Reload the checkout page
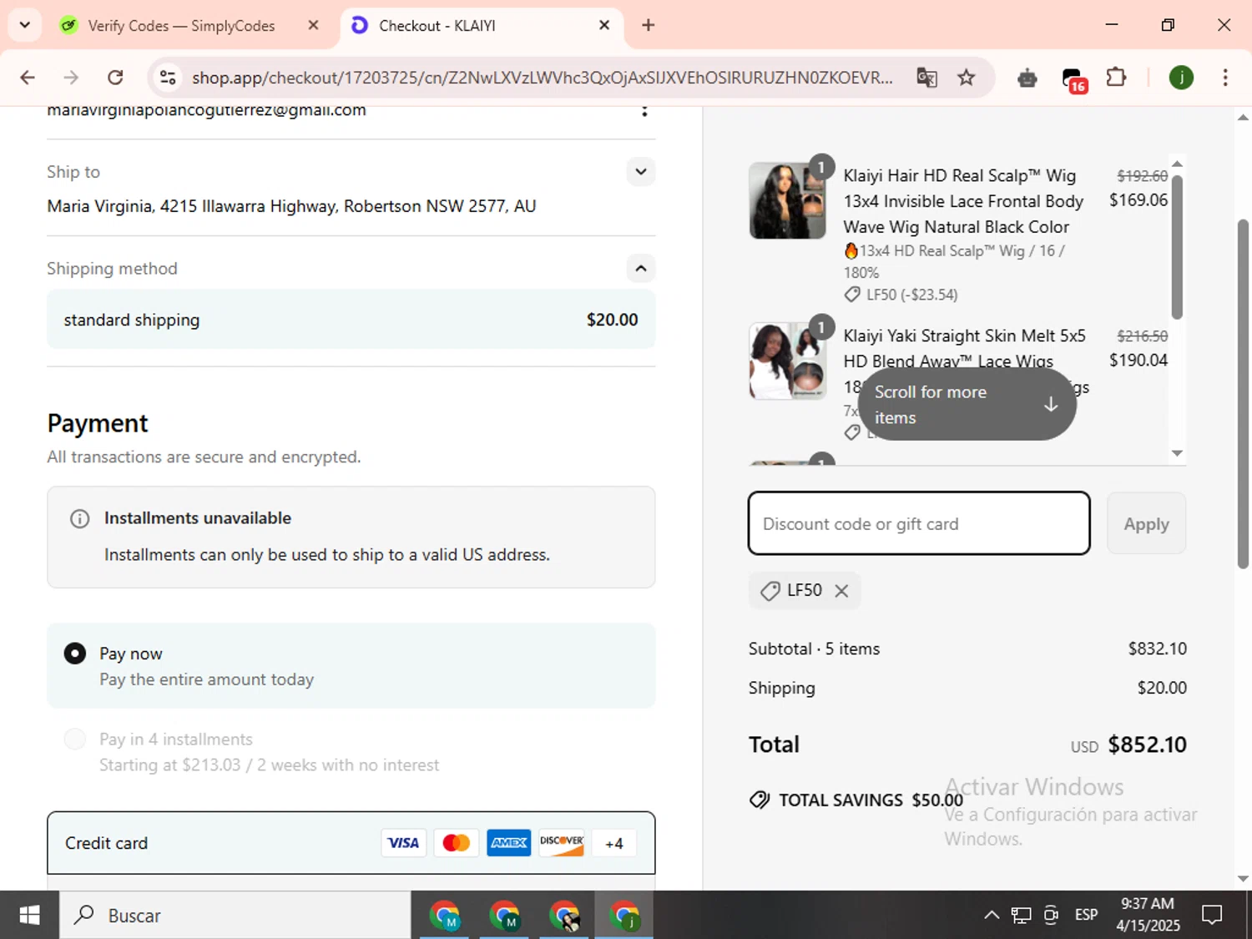 click(115, 78)
